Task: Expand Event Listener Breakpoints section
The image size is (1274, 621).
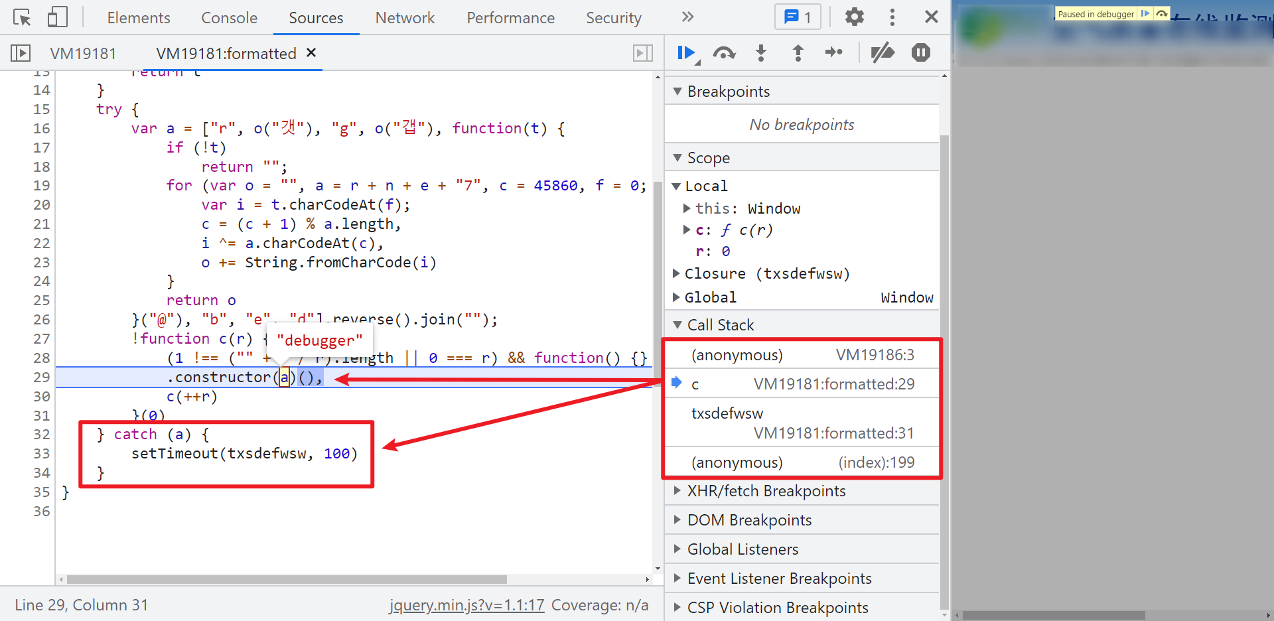Action: 802,579
